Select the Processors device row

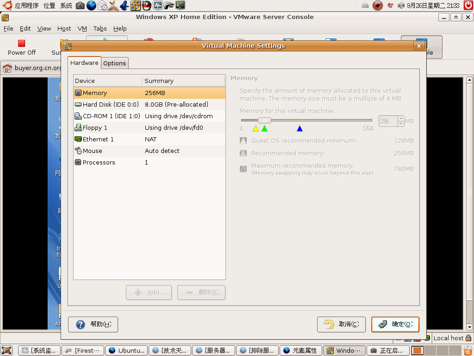[150, 163]
